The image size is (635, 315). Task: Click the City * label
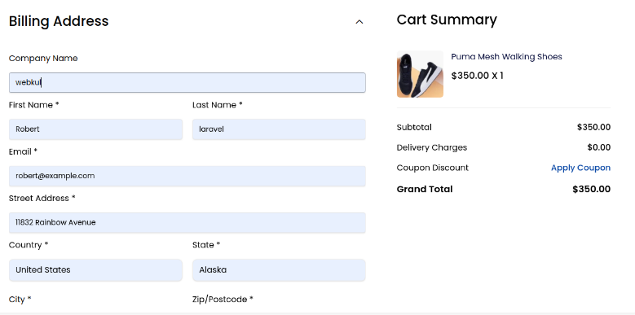pyautogui.click(x=20, y=300)
